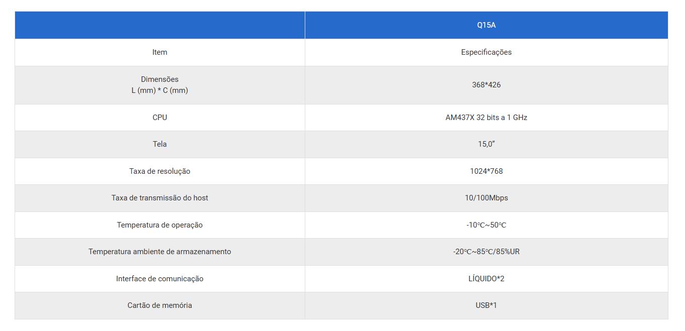Select the Tela row label

159,144
